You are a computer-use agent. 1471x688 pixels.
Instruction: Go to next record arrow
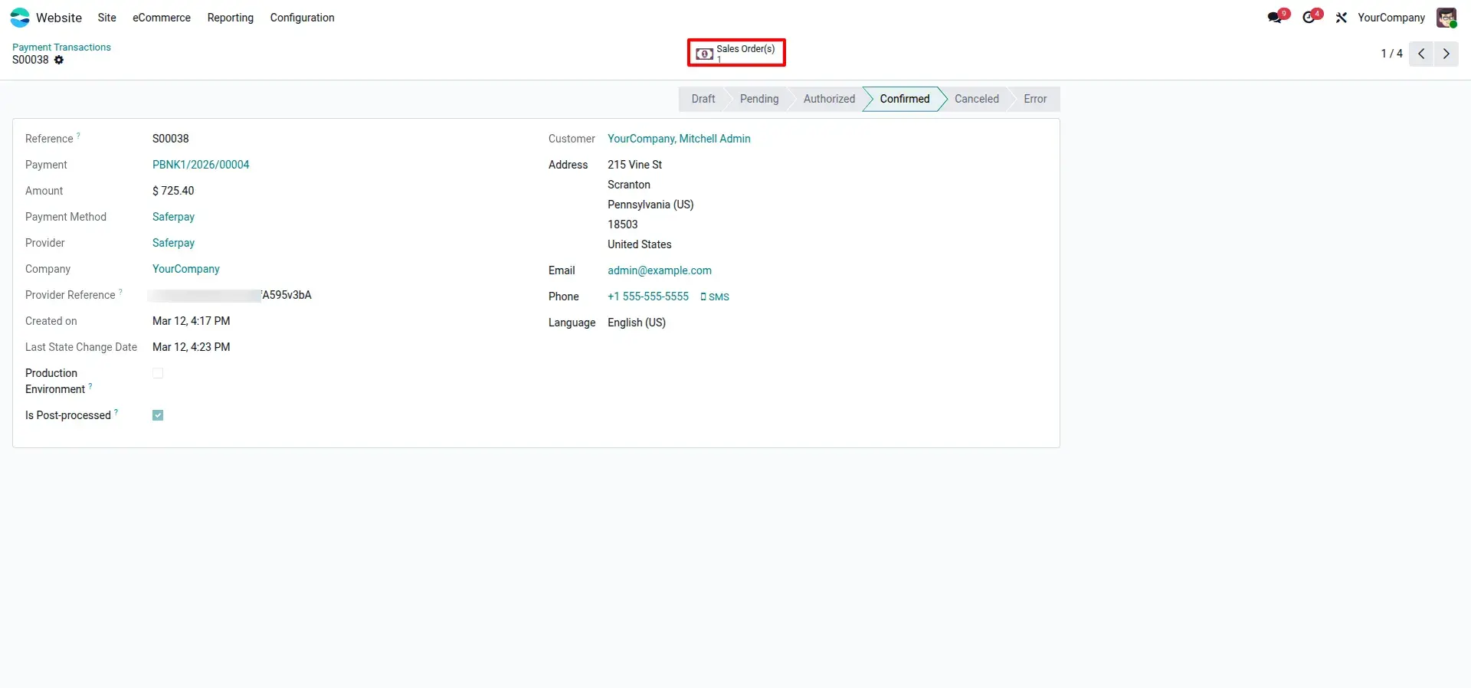coord(1446,54)
